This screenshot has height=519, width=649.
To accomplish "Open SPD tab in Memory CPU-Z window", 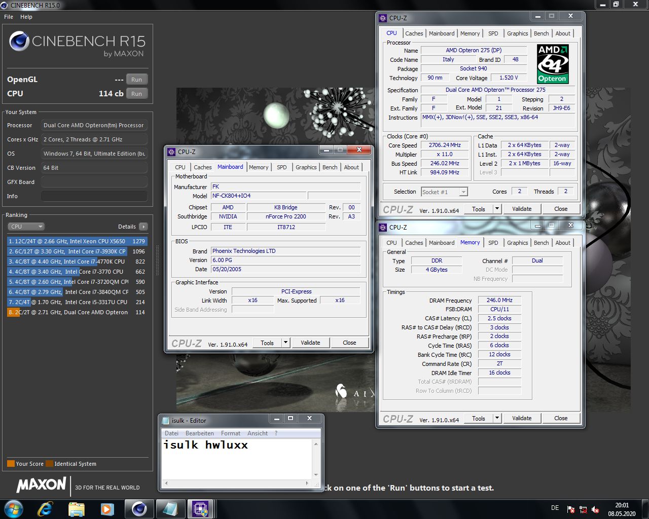I will [x=493, y=243].
